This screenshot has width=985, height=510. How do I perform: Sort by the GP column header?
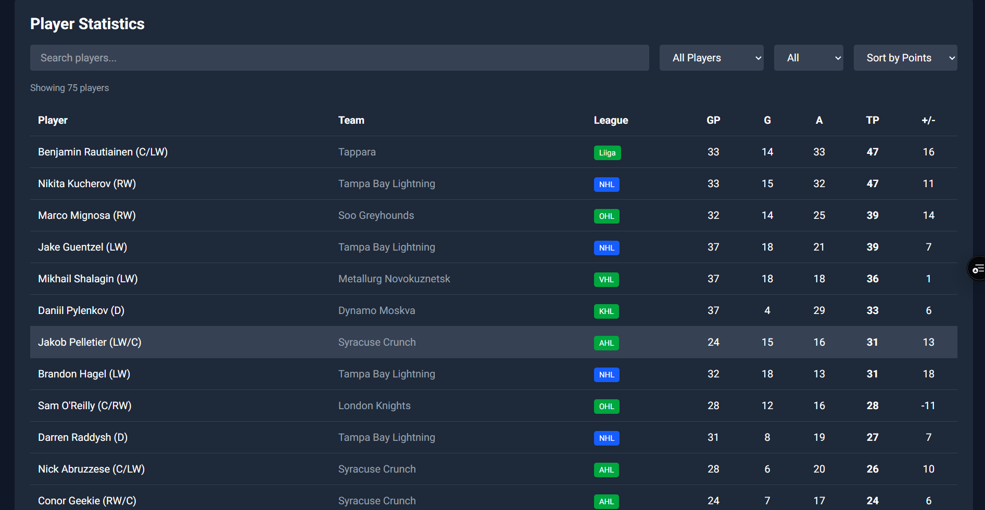click(x=713, y=120)
